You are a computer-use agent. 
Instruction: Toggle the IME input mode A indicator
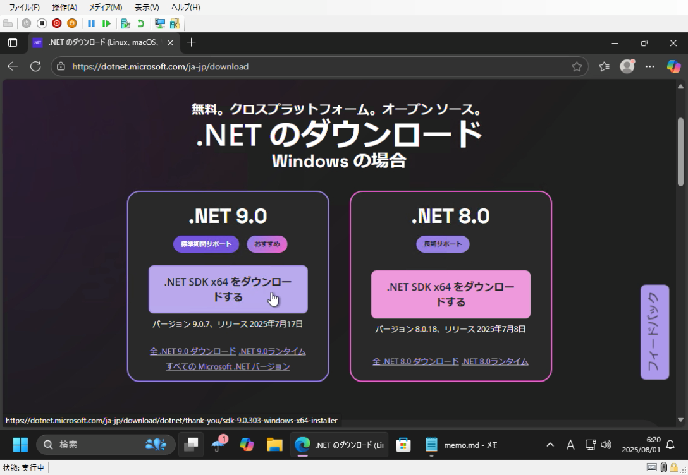(x=570, y=445)
